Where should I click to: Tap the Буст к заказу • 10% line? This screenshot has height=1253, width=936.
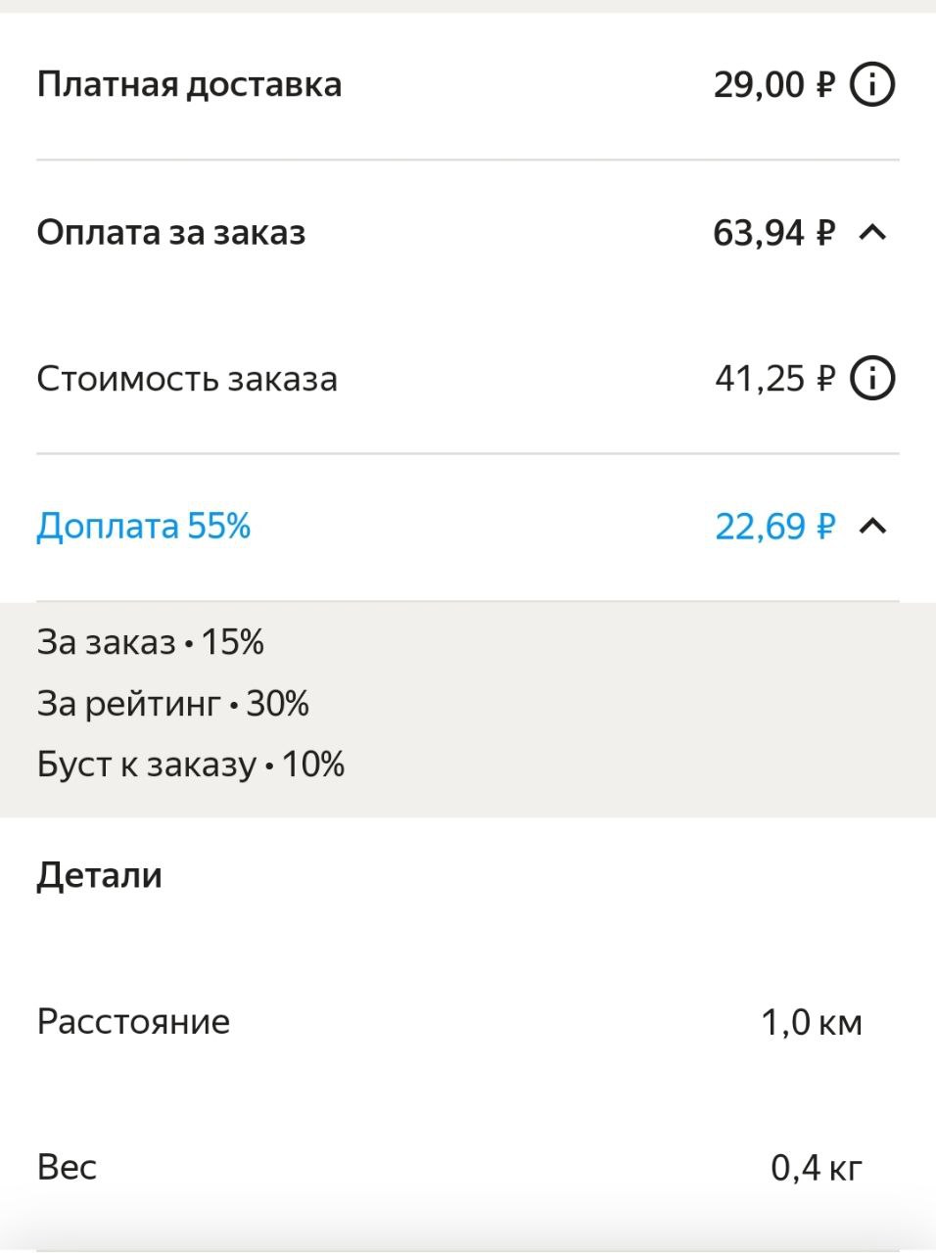pos(191,765)
